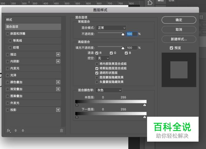
Task: Enable Drop Shadow (投影) checkbox
Action: [8, 110]
